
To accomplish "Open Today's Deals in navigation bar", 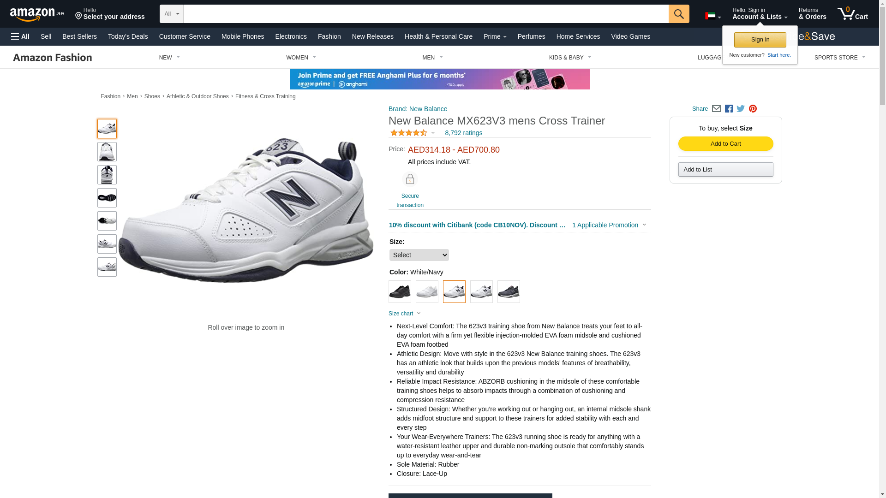I will tap(128, 36).
